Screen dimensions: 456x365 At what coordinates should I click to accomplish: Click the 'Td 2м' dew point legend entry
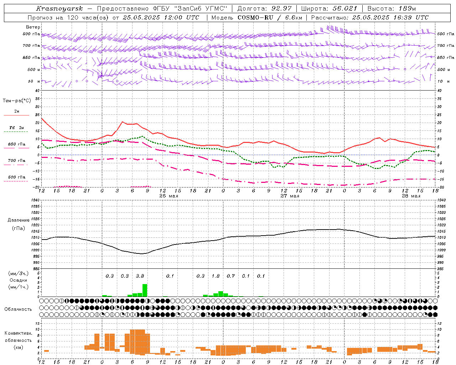tap(17, 128)
